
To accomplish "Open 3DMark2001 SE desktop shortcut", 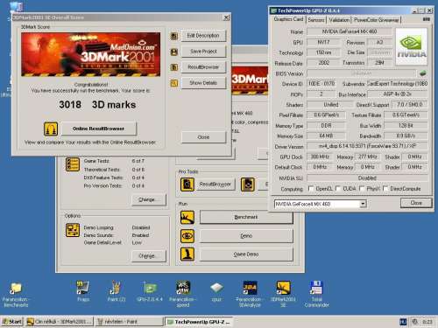I will (283, 294).
